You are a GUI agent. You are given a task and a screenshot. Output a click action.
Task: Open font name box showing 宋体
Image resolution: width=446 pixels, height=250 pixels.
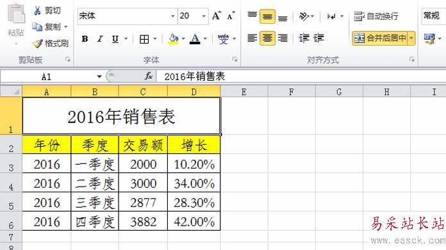click(x=128, y=16)
